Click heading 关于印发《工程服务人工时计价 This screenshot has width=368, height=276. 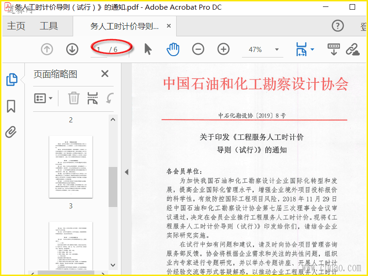click(252, 137)
